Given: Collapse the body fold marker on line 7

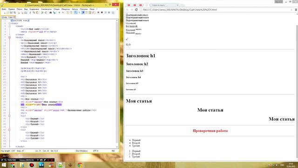Looking at the screenshot, I should [x=9, y=37].
